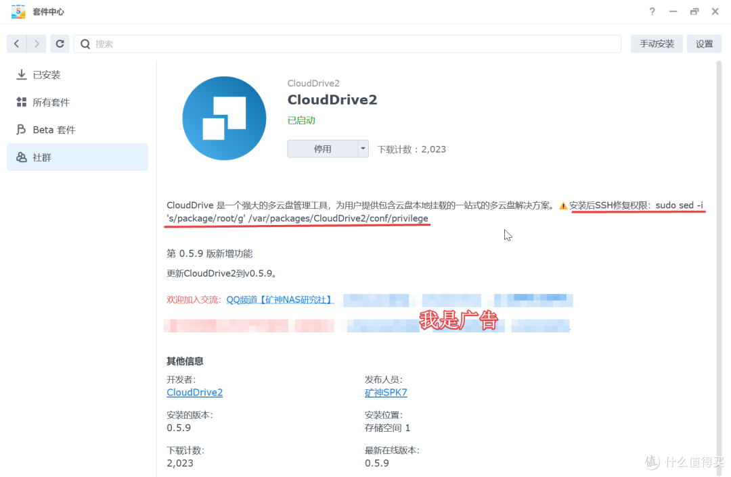Click the 已安装 download arrow icon
The width and height of the screenshot is (731, 477).
22,74
